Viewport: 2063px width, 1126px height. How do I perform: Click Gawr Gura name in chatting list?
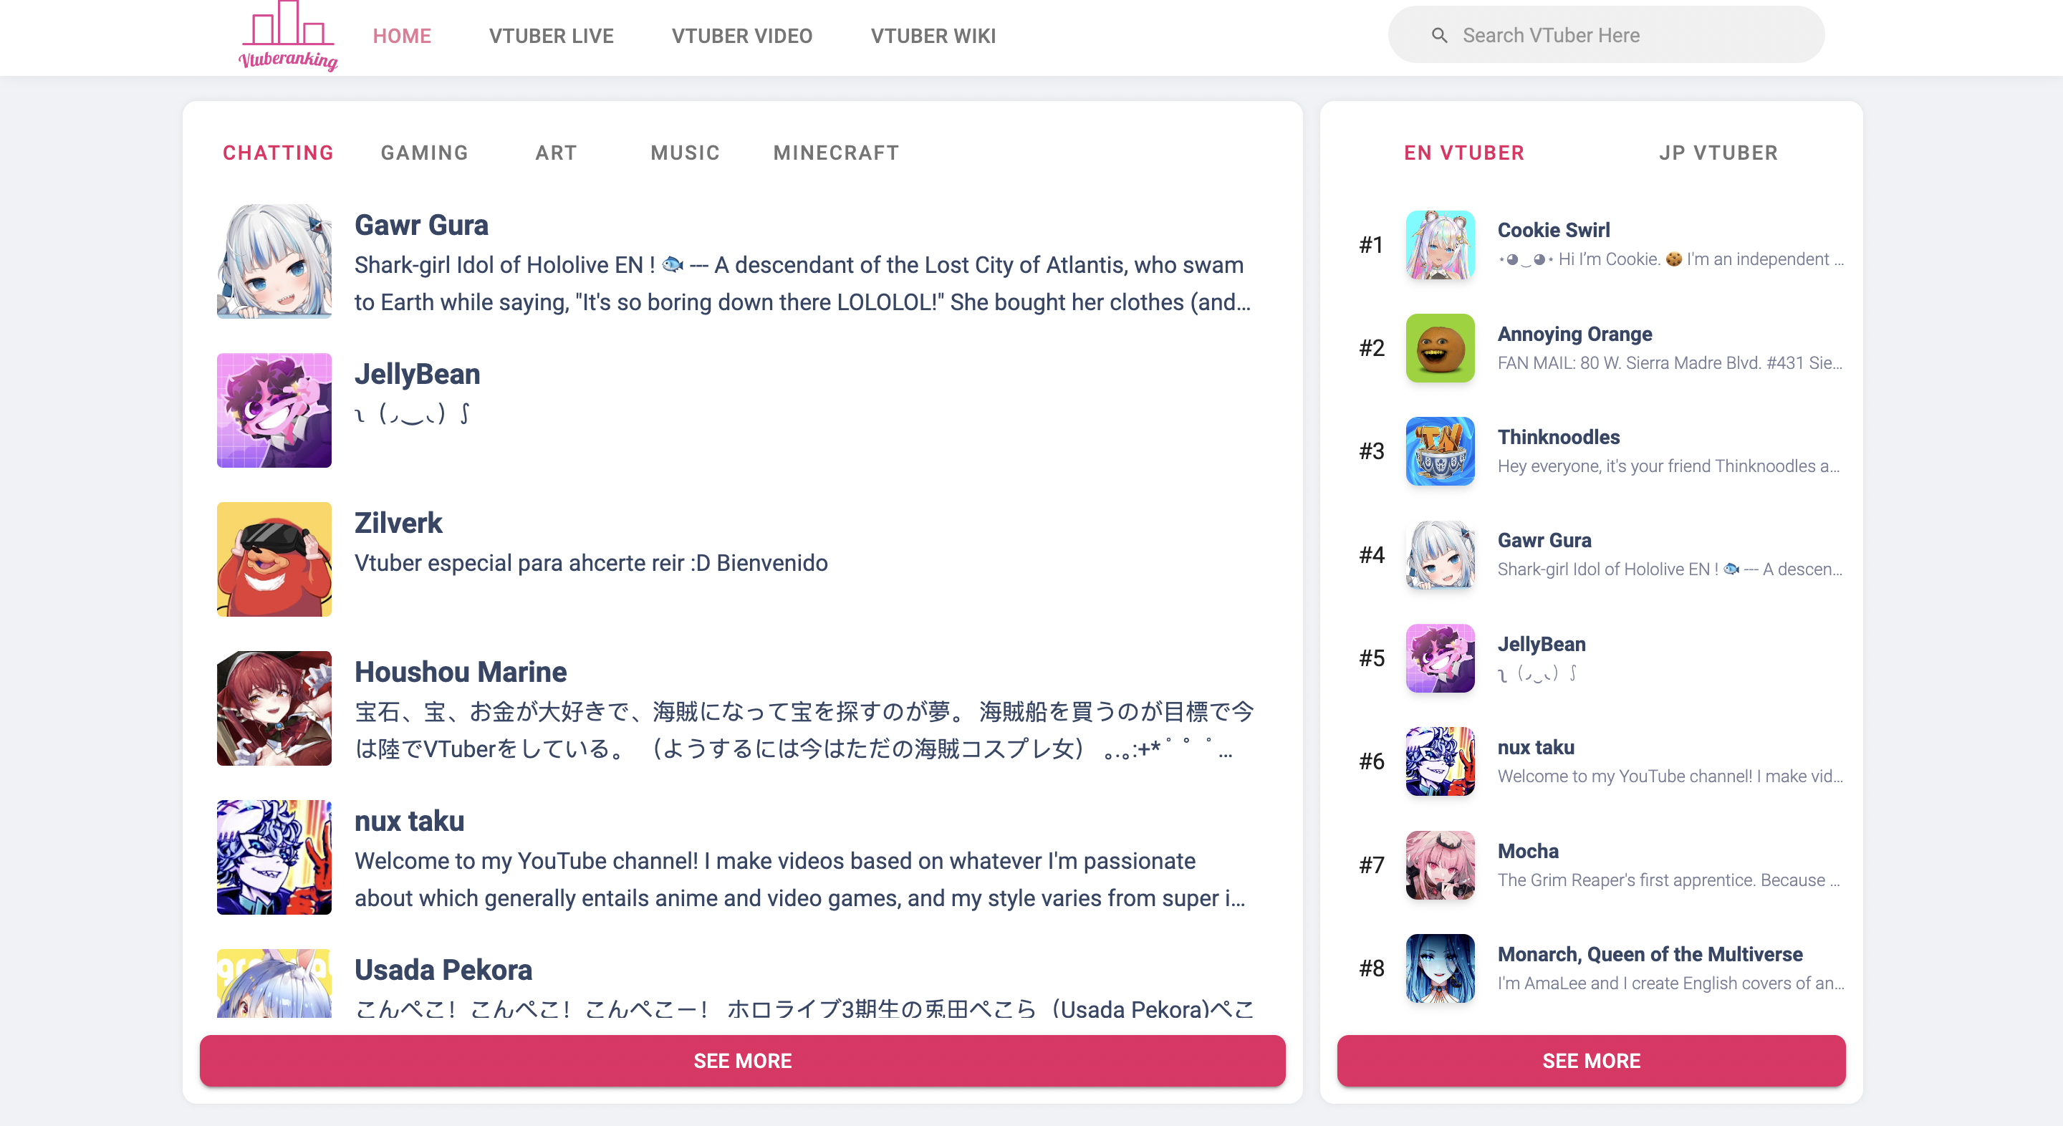click(x=421, y=225)
